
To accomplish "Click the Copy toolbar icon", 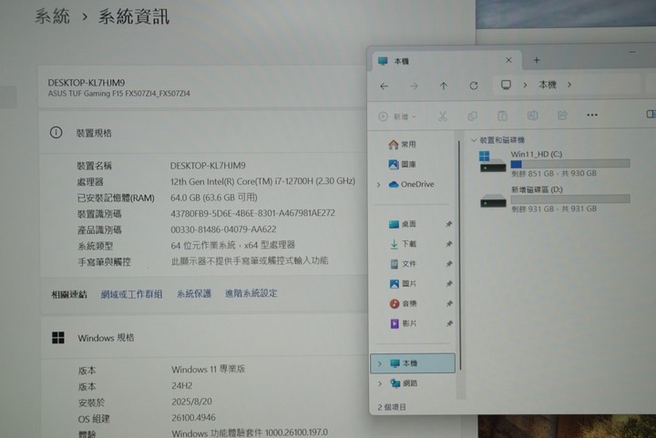I will tap(472, 116).
